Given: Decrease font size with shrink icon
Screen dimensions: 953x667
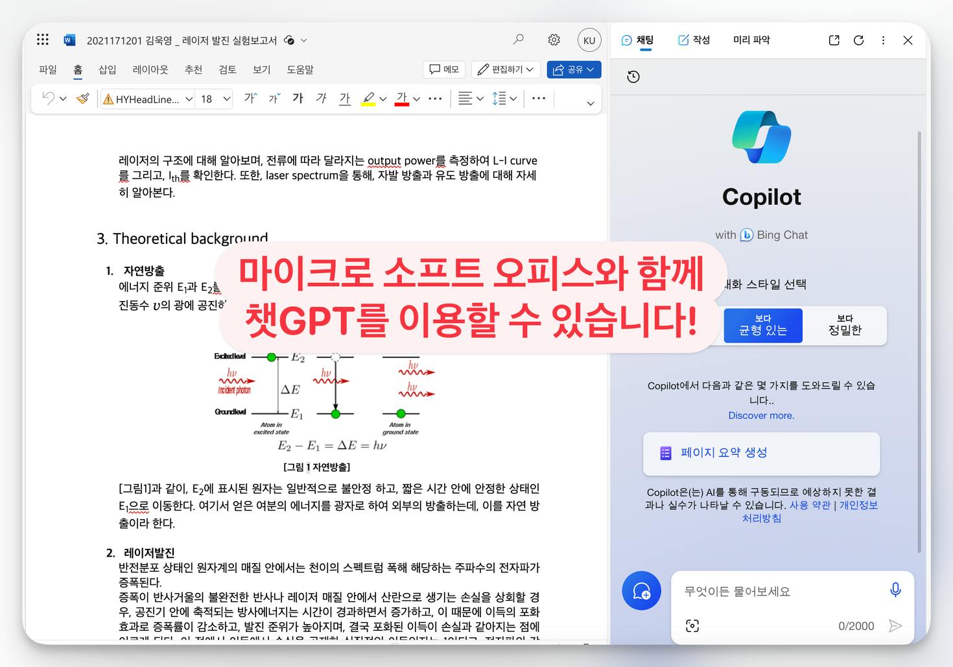Looking at the screenshot, I should point(274,99).
